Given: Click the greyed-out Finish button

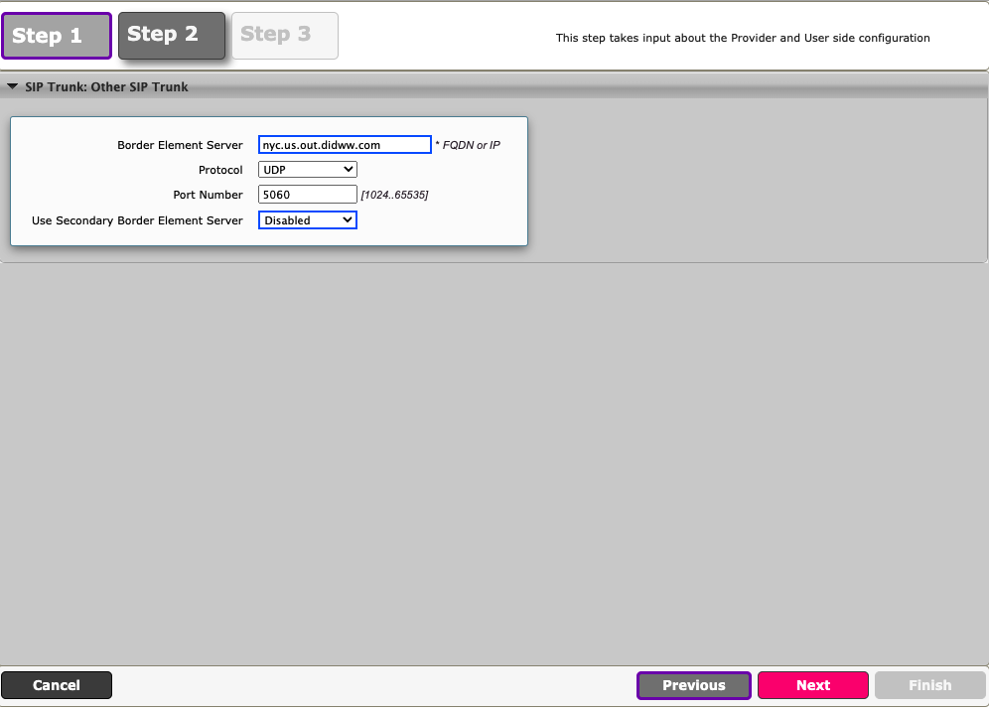Looking at the screenshot, I should [x=929, y=685].
